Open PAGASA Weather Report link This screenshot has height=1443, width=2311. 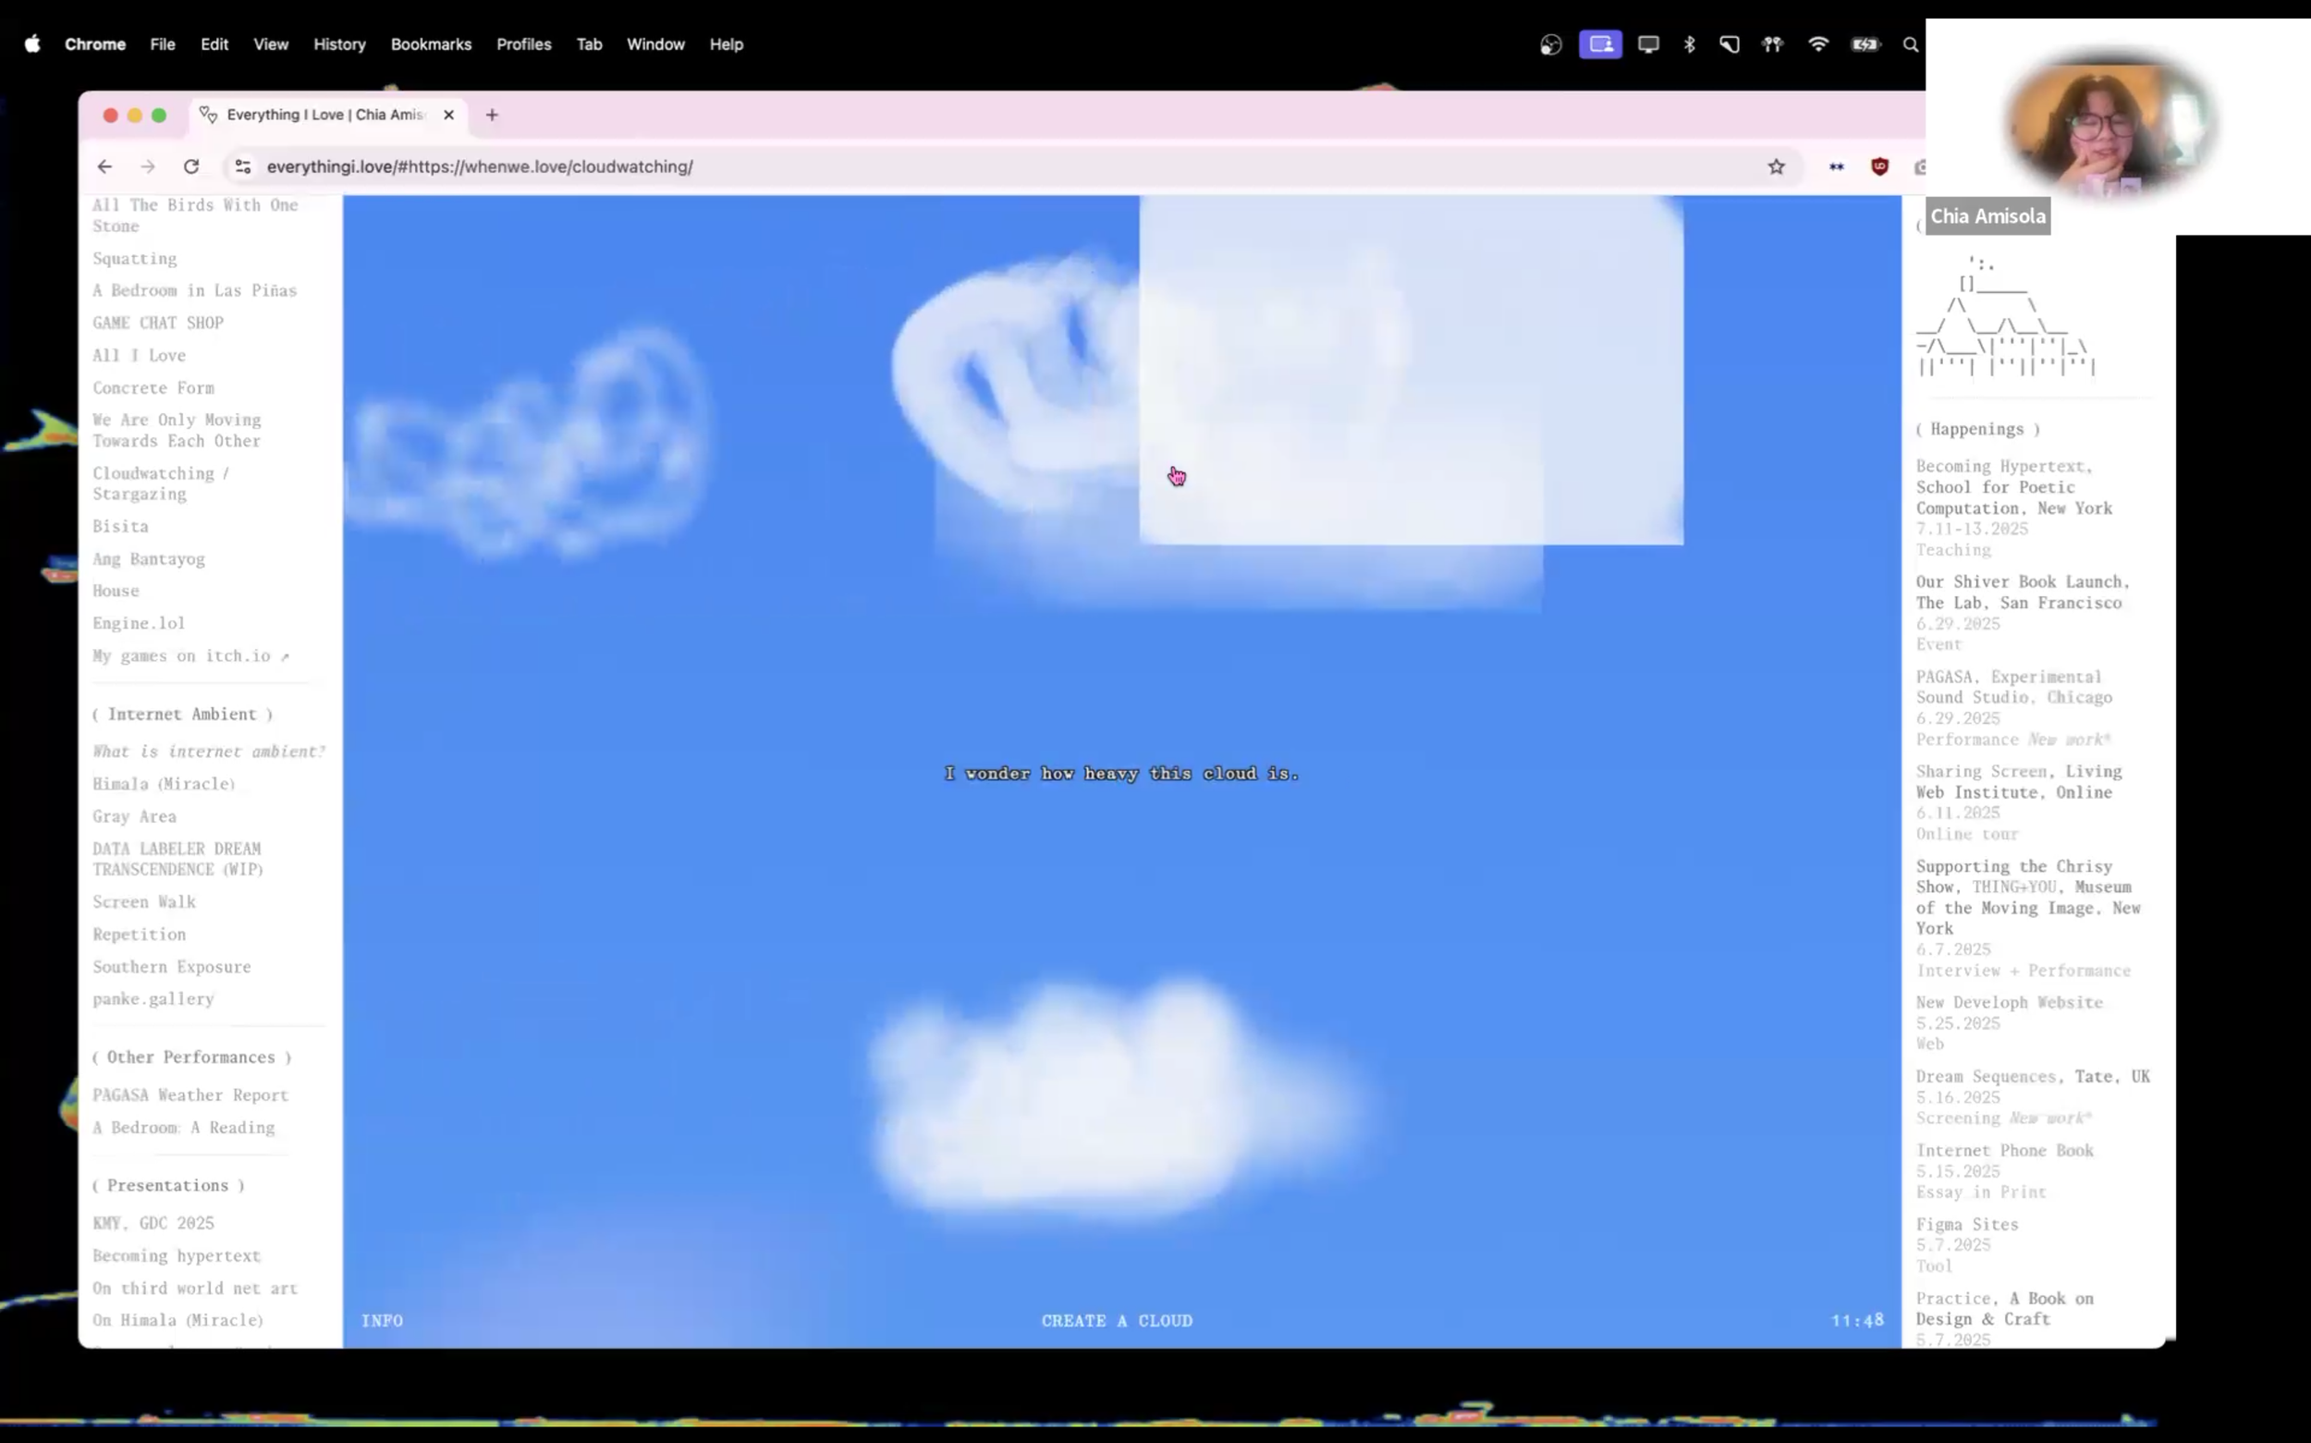pos(190,1094)
